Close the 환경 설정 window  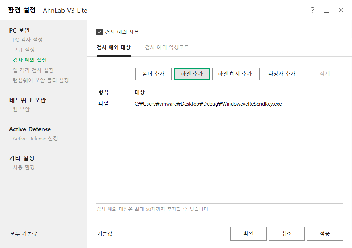(341, 10)
